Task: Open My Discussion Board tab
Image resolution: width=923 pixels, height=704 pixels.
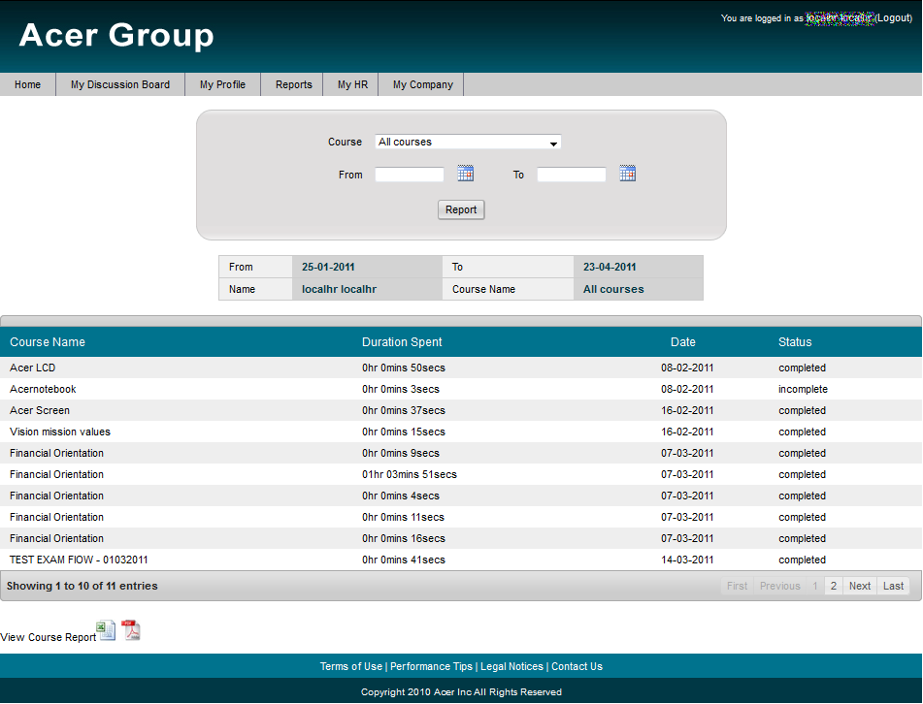Action: 120,85
